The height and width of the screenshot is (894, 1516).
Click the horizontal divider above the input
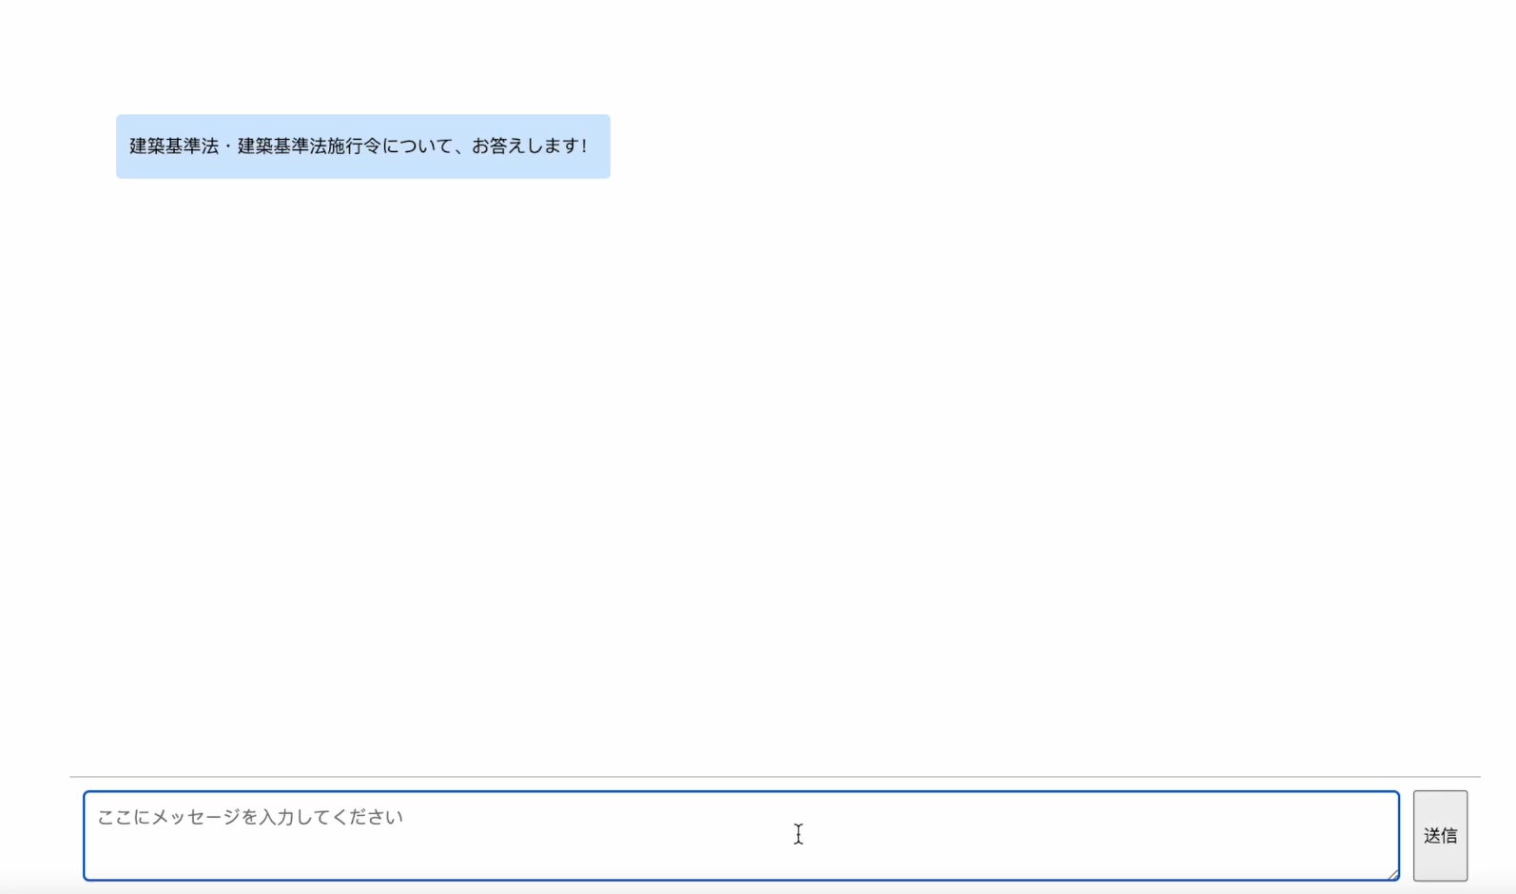coord(775,777)
